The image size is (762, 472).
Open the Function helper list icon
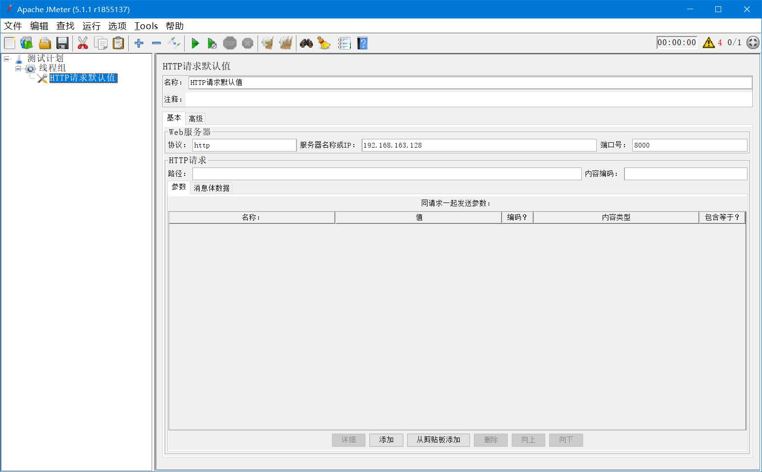(x=344, y=43)
